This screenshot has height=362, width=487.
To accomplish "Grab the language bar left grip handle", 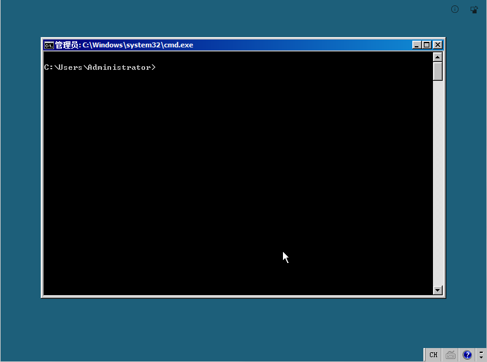I will click(x=423, y=355).
